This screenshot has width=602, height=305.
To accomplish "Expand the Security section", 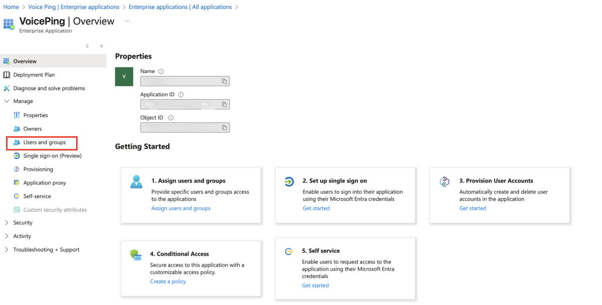I will click(x=6, y=223).
